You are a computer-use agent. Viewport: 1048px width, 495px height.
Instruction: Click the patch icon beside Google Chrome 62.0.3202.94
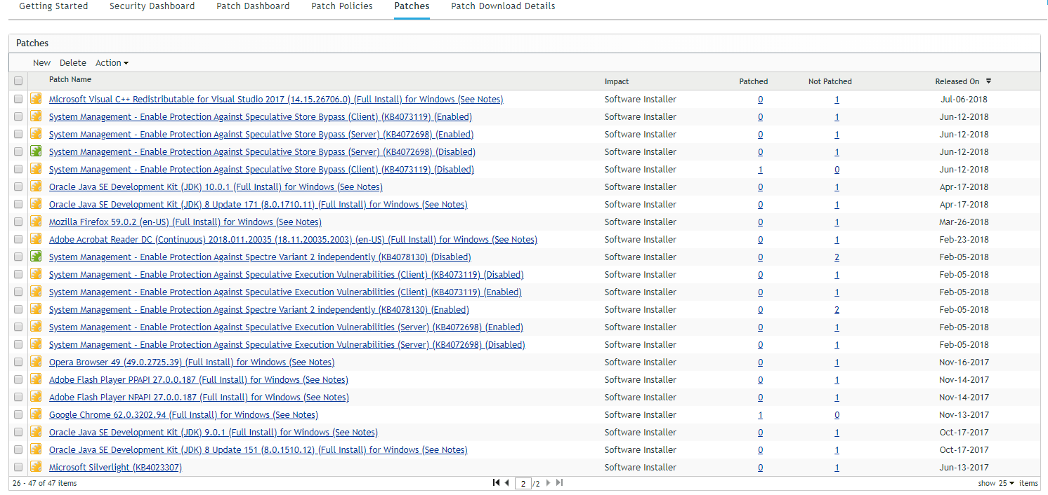36,414
